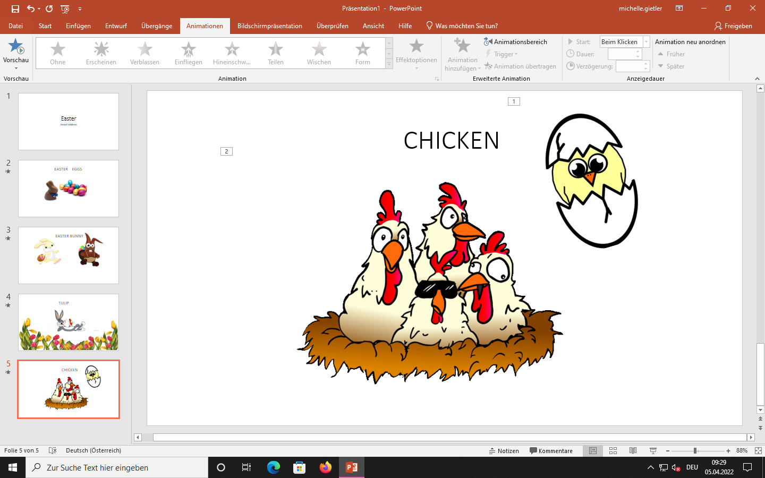The image size is (765, 478).
Task: Open Quick Access Toolbar customize arrow
Action: click(x=80, y=8)
